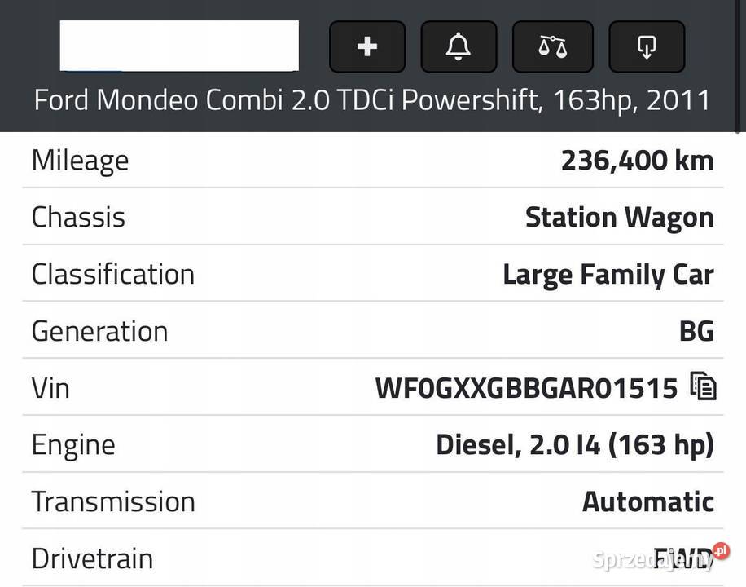Select the VIN number WF0GXXGBBGAR01515
746x587 pixels.
tap(526, 388)
